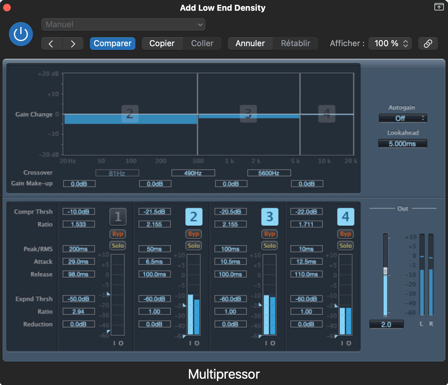Click band 1 Expnd Thrsh -50.0dB field
The image size is (448, 385).
[x=78, y=299]
